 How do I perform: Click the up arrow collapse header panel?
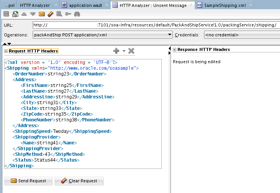click(x=5, y=44)
